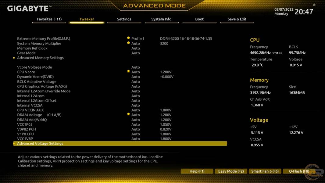This screenshot has height=183, width=325.
Task: Click the memory size 16384MB reading
Action: point(297,93)
